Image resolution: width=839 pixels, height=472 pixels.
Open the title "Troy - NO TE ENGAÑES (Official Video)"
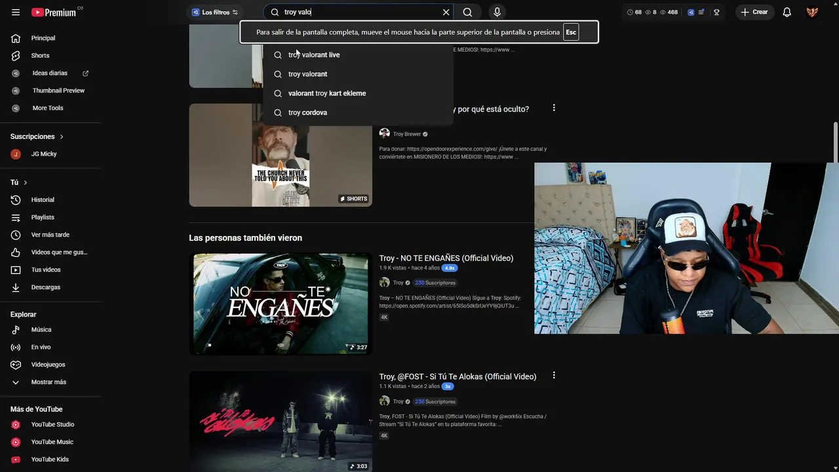click(x=446, y=258)
